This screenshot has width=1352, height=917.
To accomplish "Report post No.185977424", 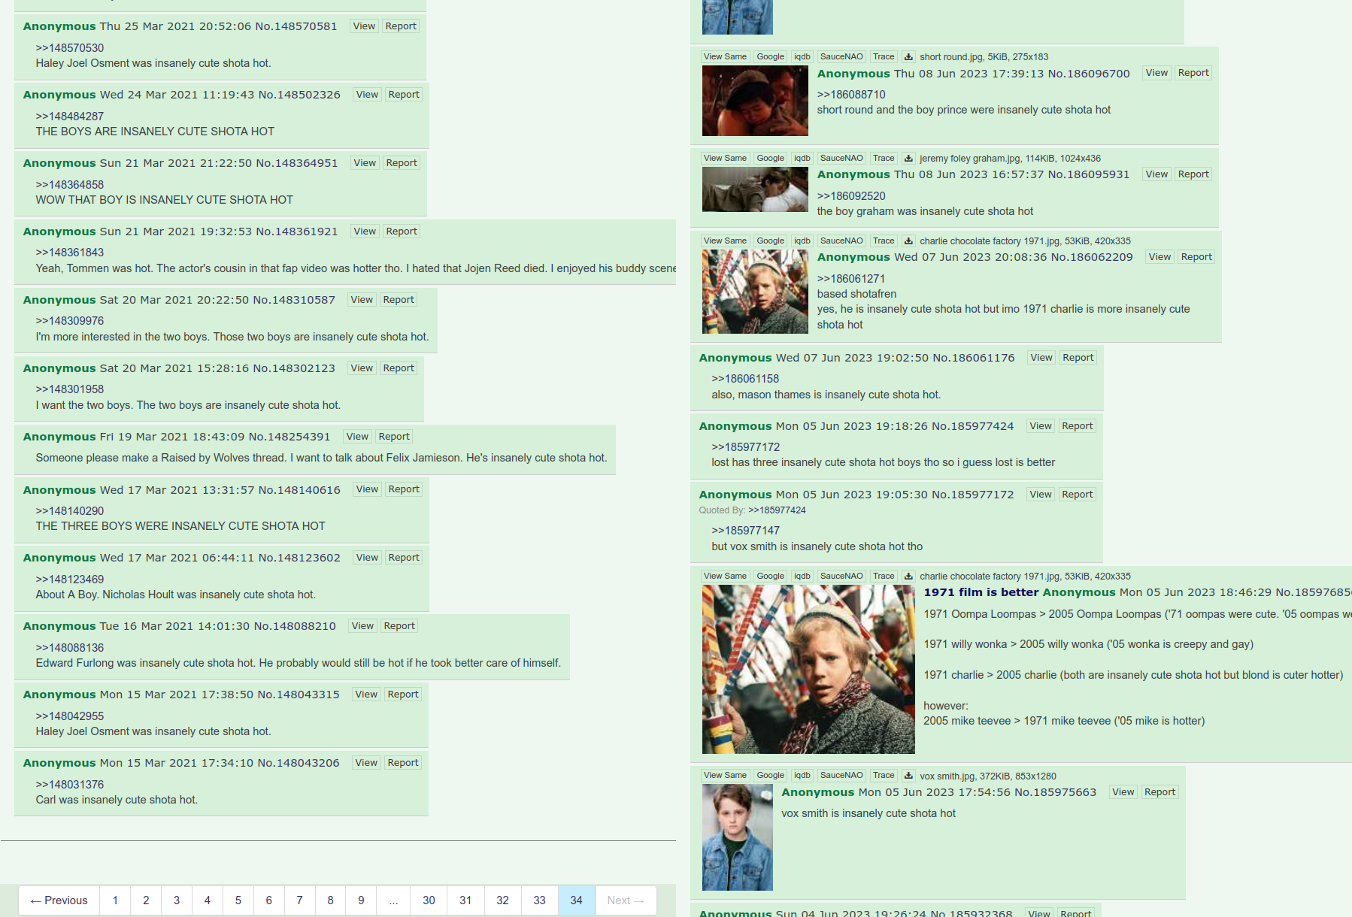I will [x=1078, y=426].
